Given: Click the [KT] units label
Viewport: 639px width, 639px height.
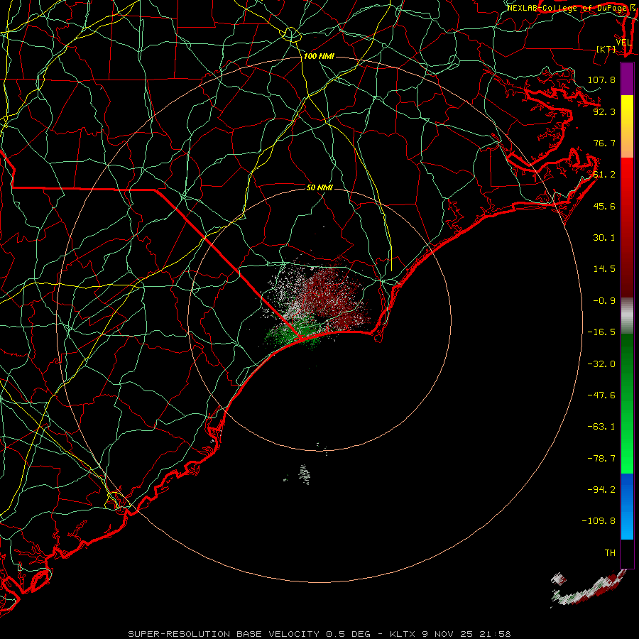Looking at the screenshot, I should pyautogui.click(x=606, y=49).
